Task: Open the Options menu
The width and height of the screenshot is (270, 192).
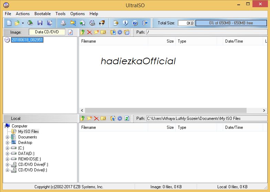Action: (77, 14)
